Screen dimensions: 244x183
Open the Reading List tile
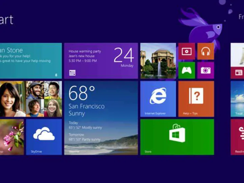click(237, 137)
